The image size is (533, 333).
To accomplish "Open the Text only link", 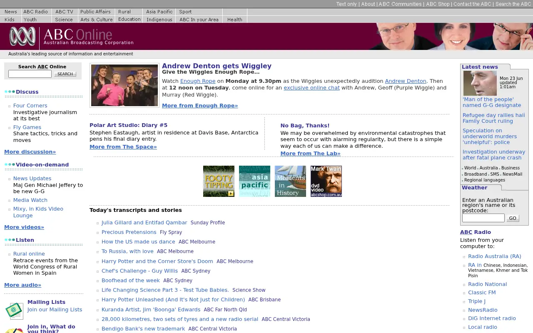I will pos(346,4).
